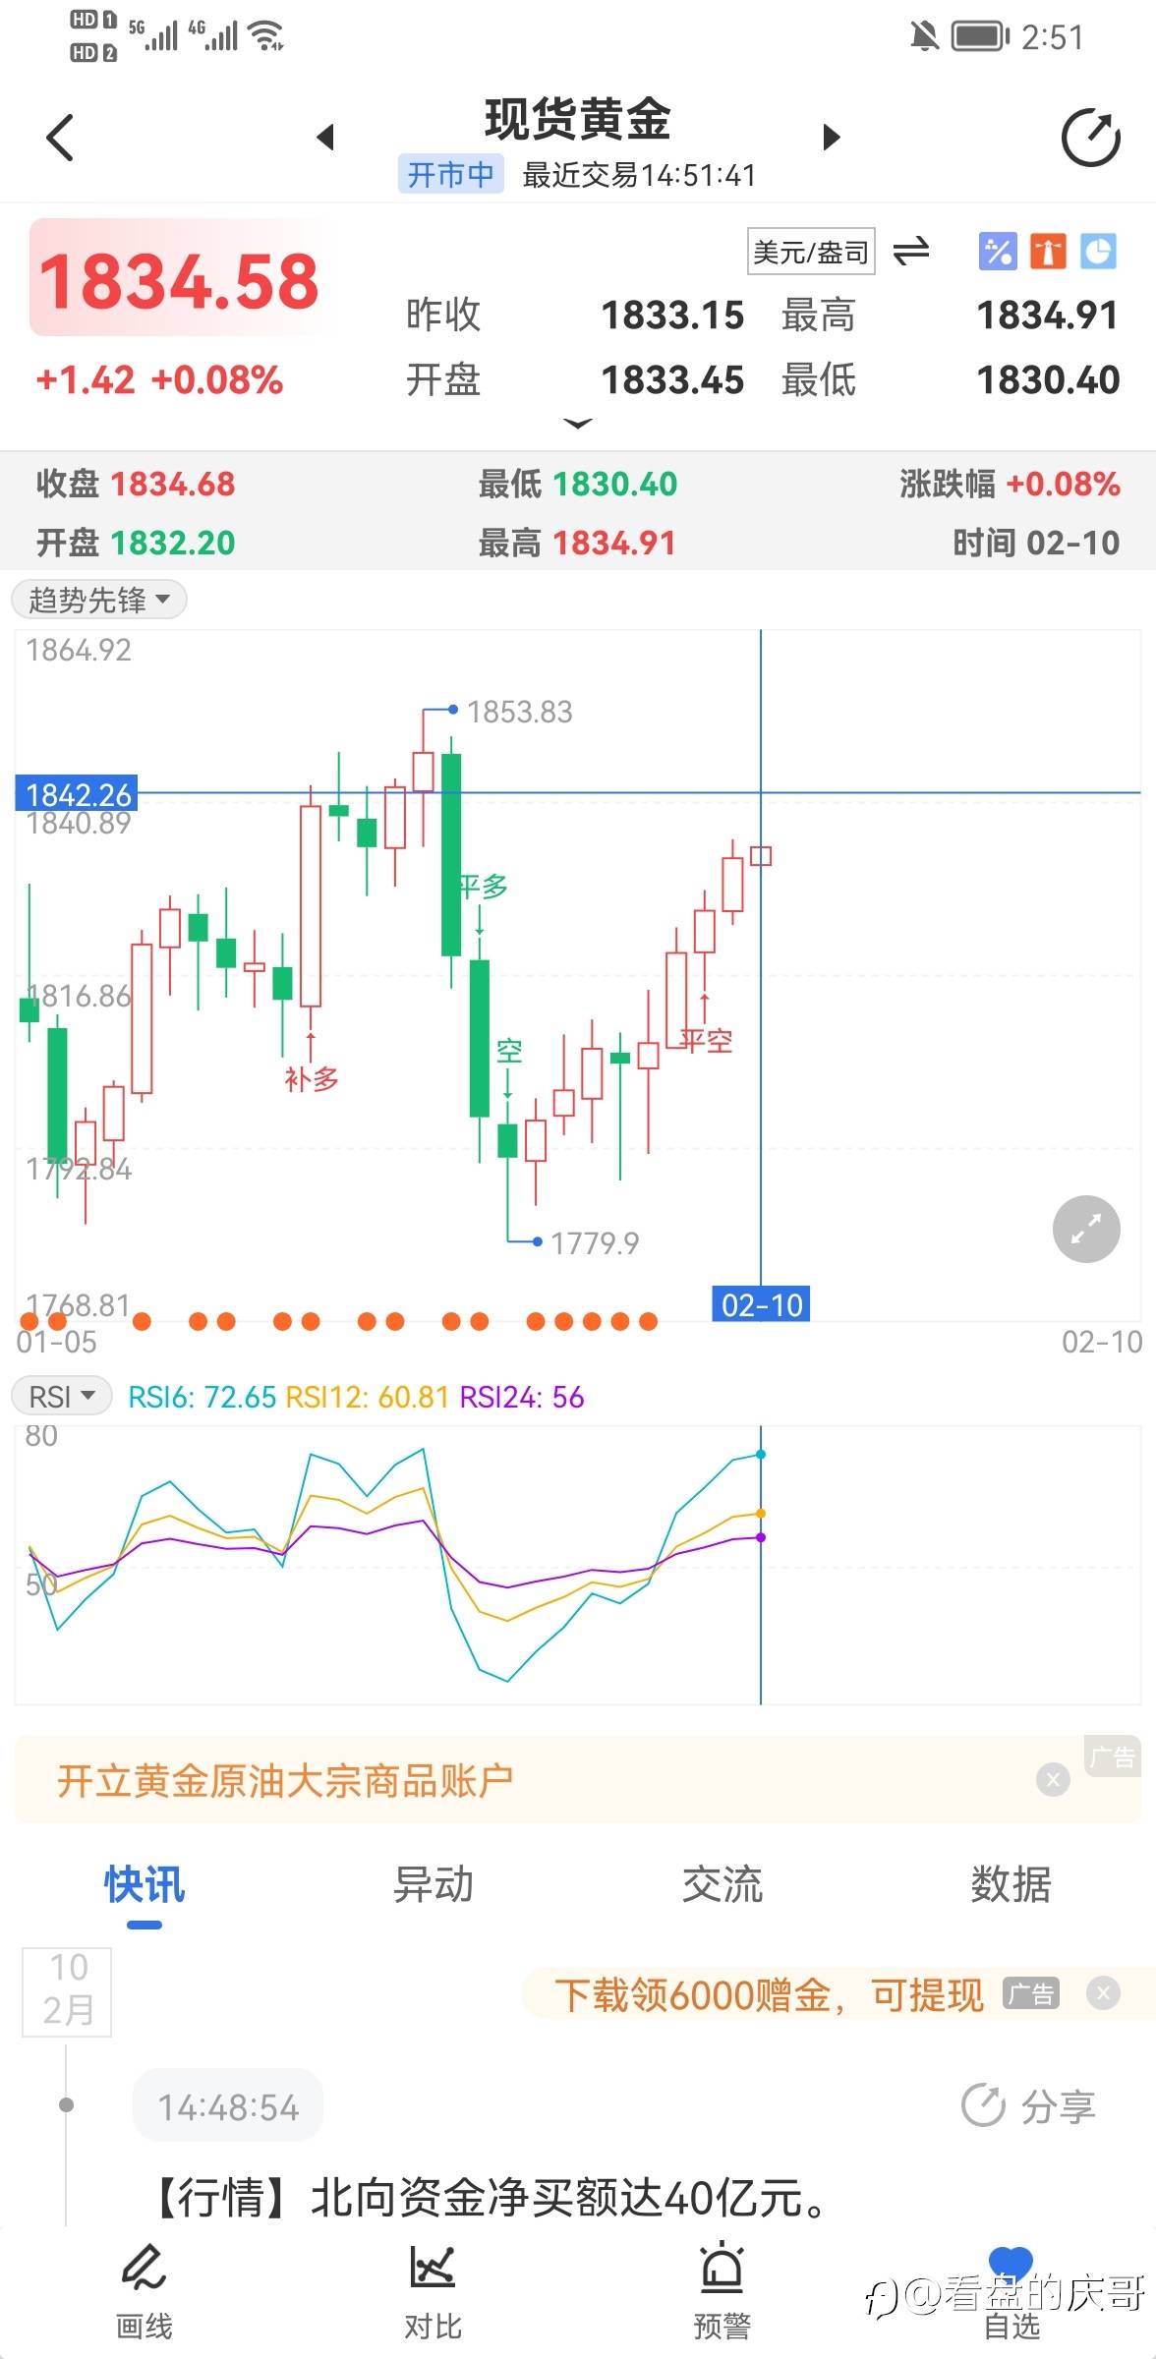
Task: Tap the refresh icon in header
Action: pyautogui.click(x=1090, y=138)
